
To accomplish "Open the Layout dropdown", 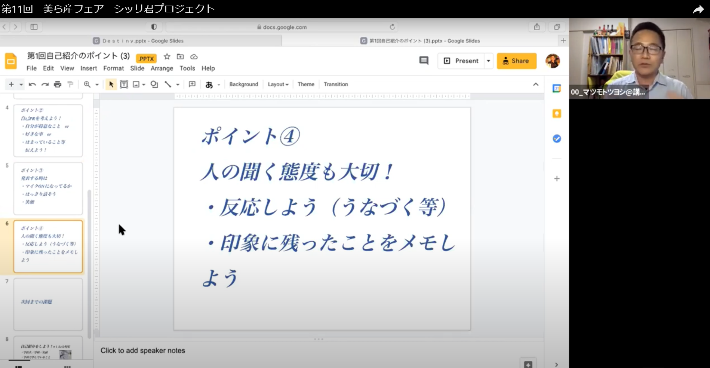I will point(278,85).
